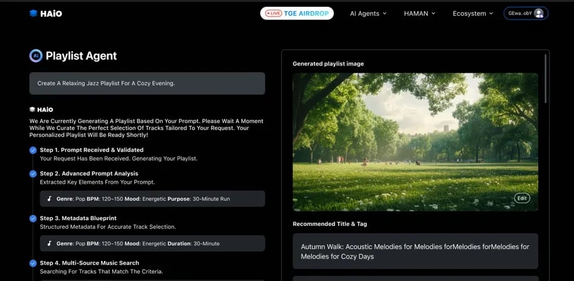
Task: Open the TGE AIRDROP page
Action: click(x=297, y=13)
